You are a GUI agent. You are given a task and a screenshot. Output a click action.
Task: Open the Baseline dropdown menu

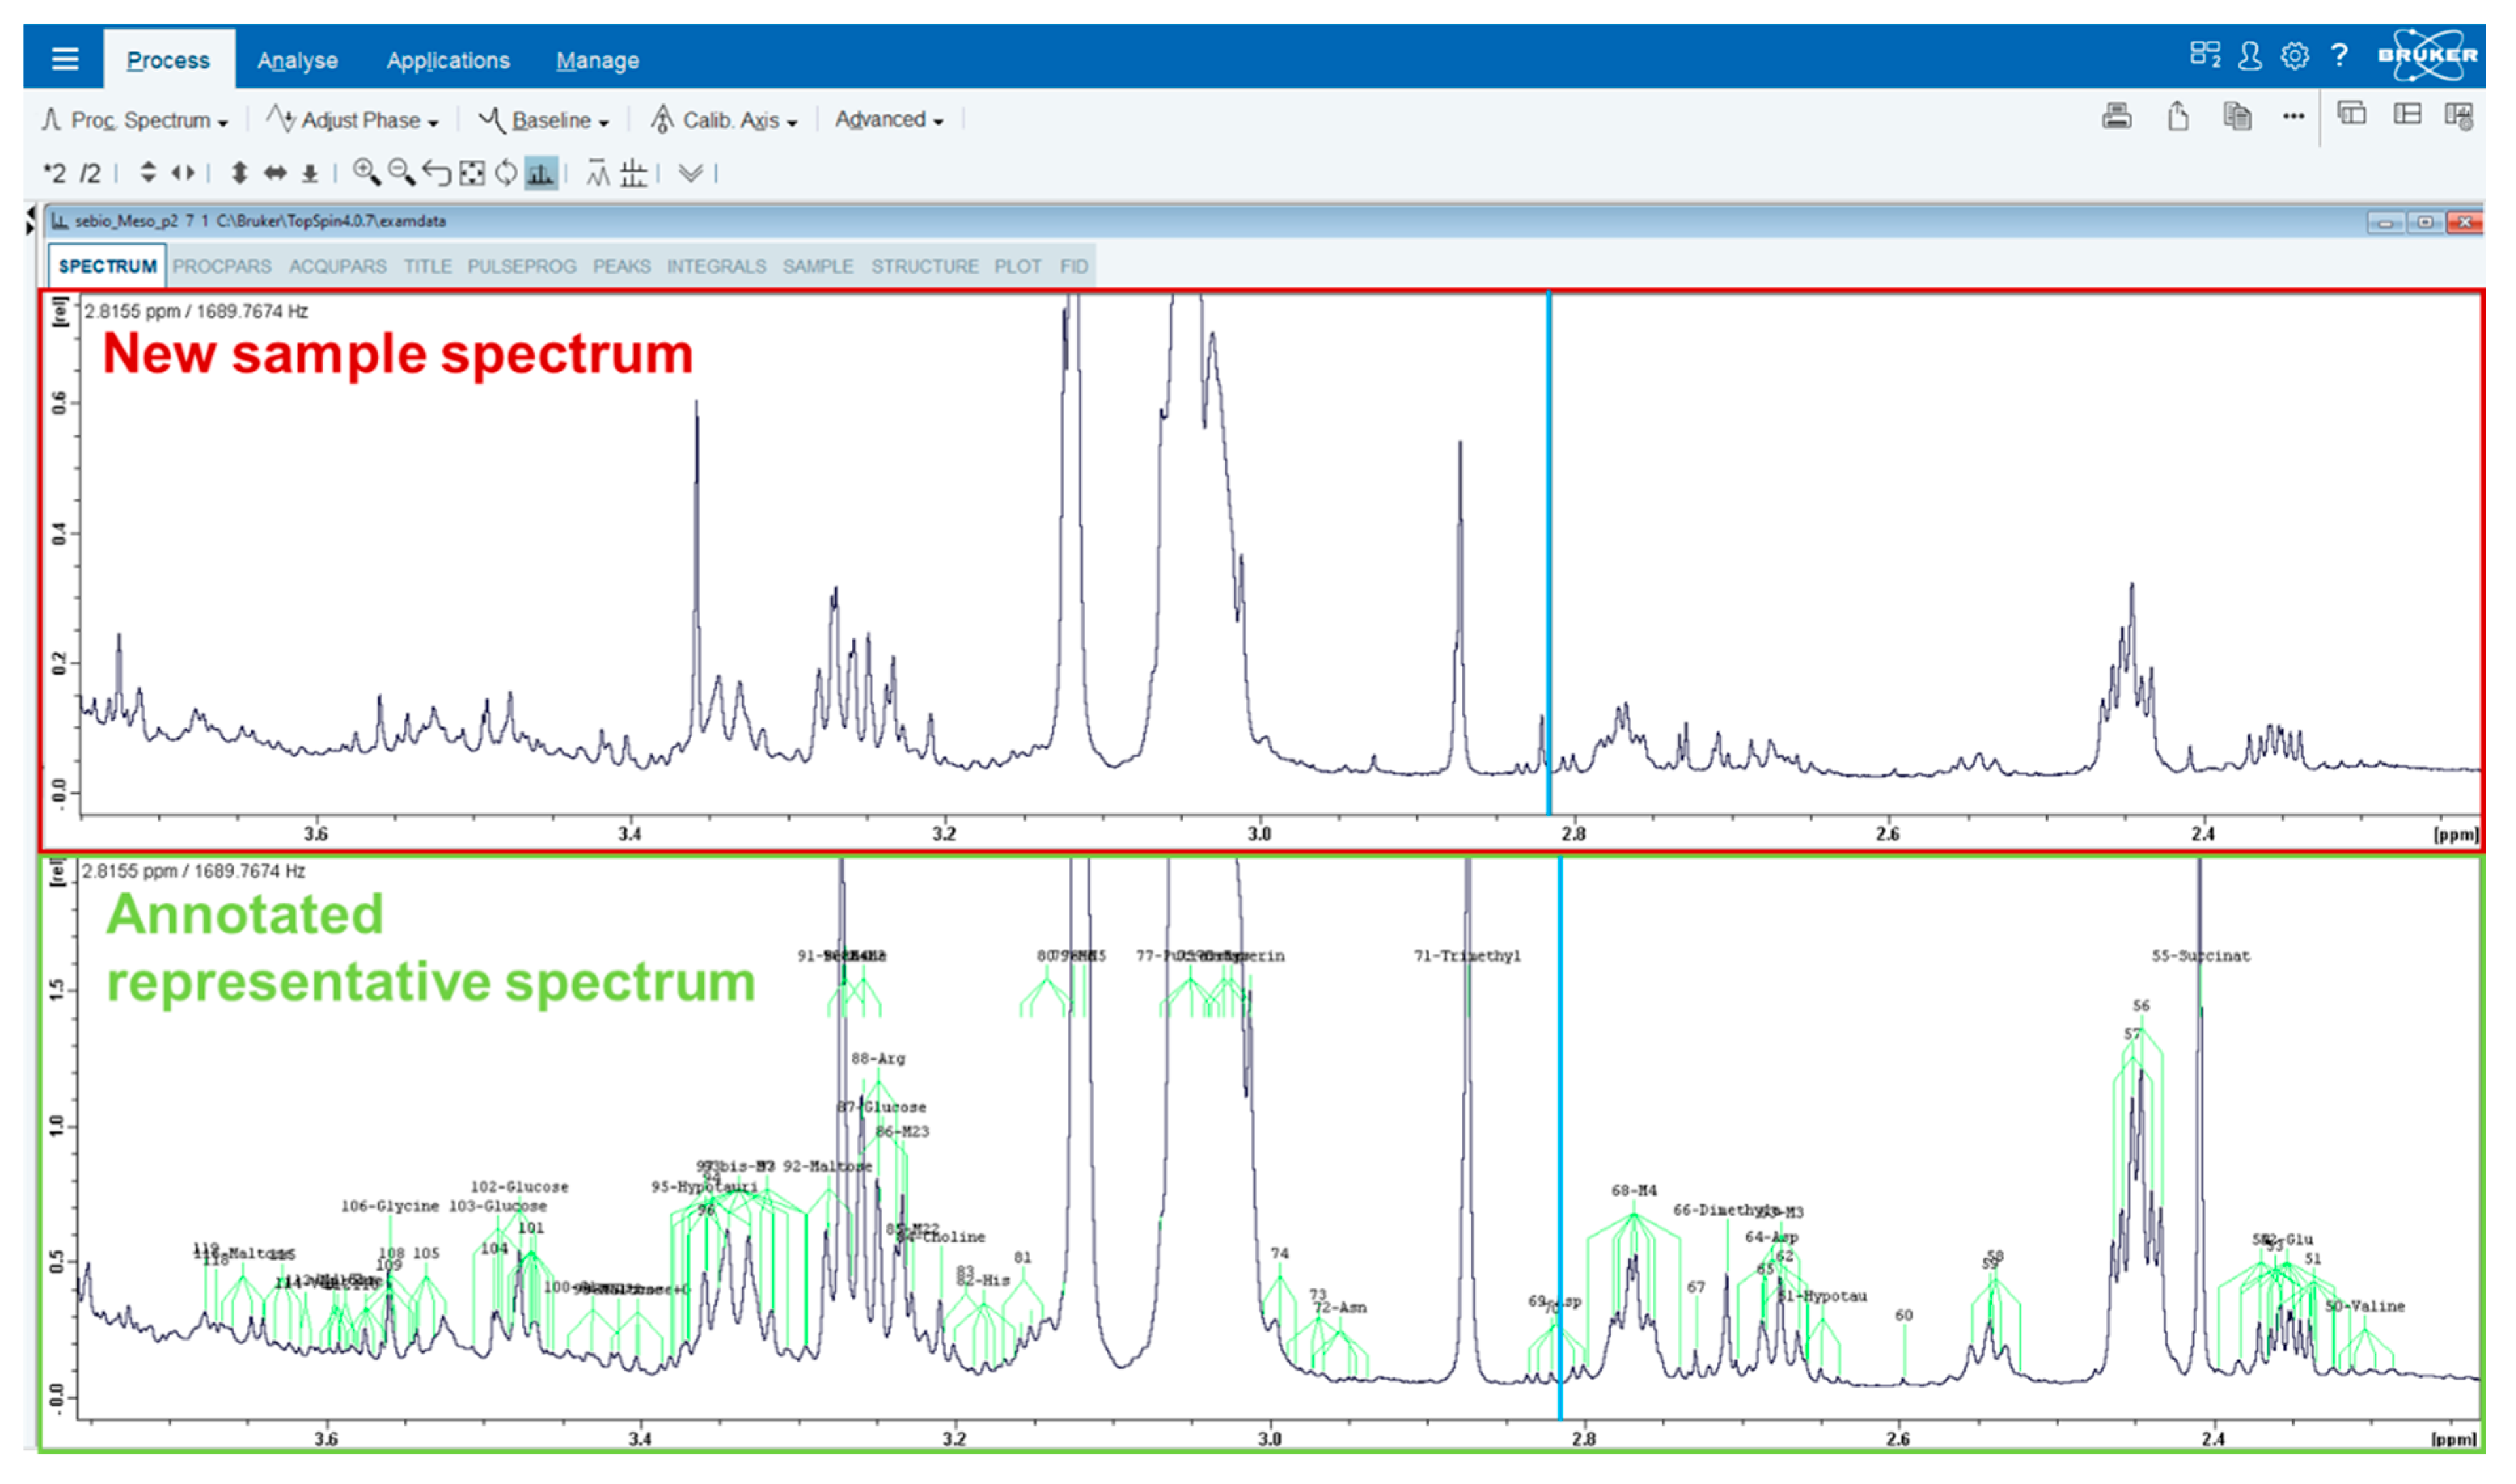(545, 120)
